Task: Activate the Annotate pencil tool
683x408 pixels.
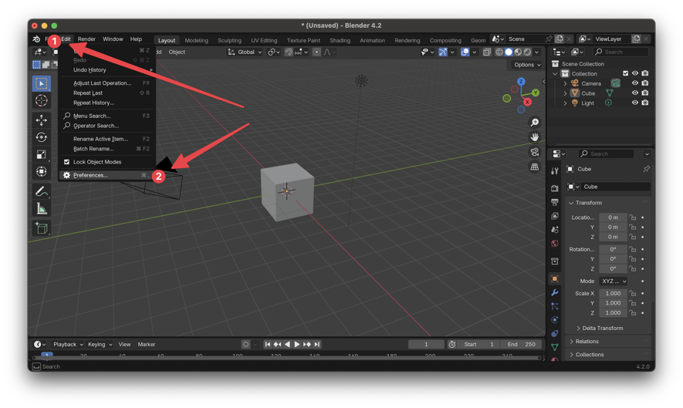Action: coord(42,191)
